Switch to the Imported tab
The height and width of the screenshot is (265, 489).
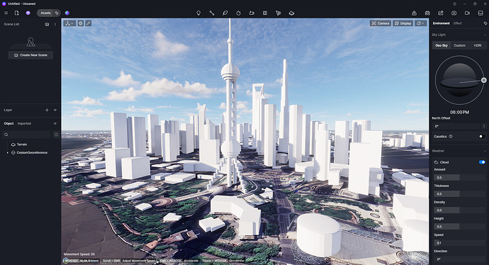click(x=24, y=123)
